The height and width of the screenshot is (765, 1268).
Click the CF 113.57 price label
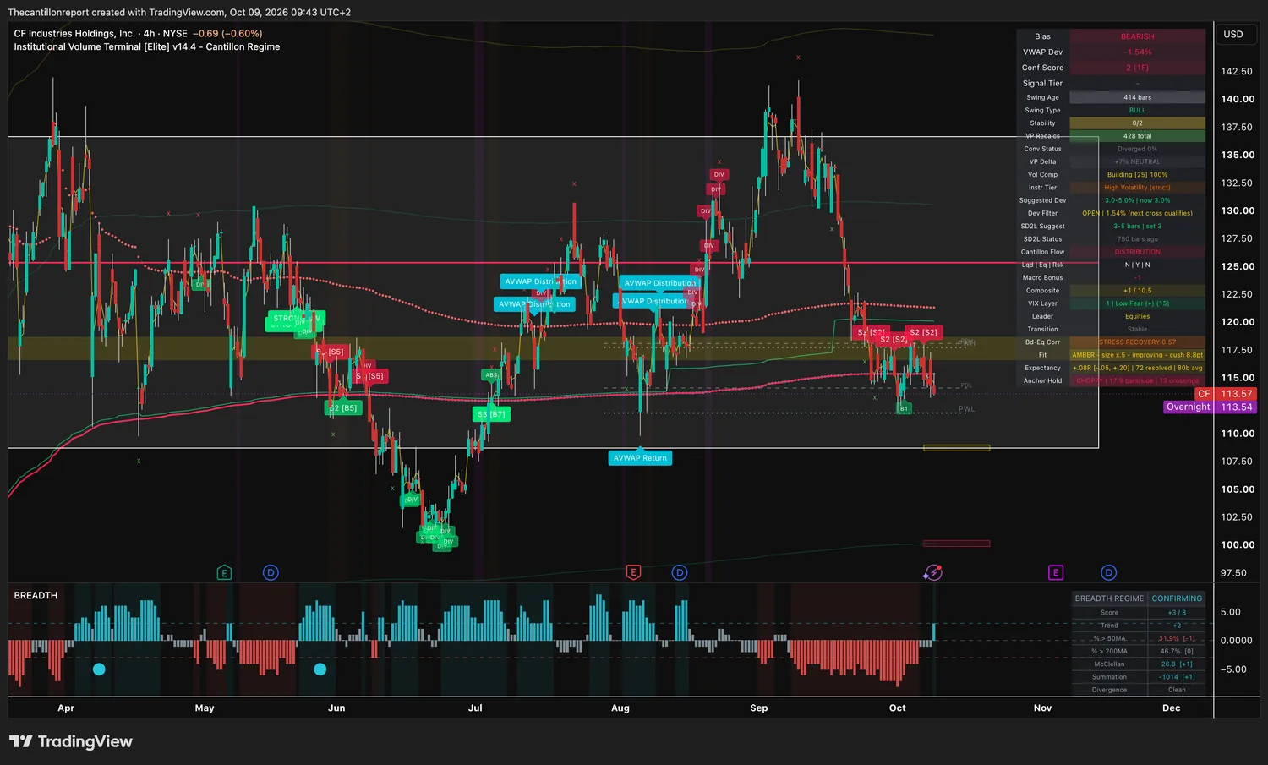(x=1225, y=394)
